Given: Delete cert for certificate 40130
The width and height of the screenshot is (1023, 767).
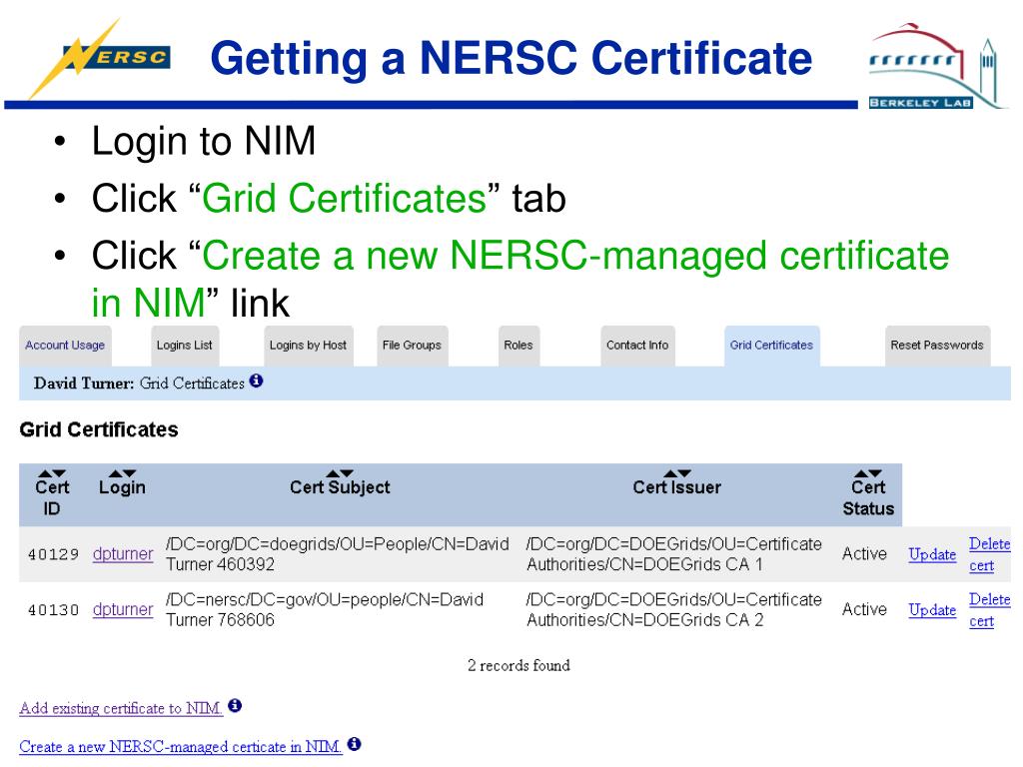Looking at the screenshot, I should point(989,610).
